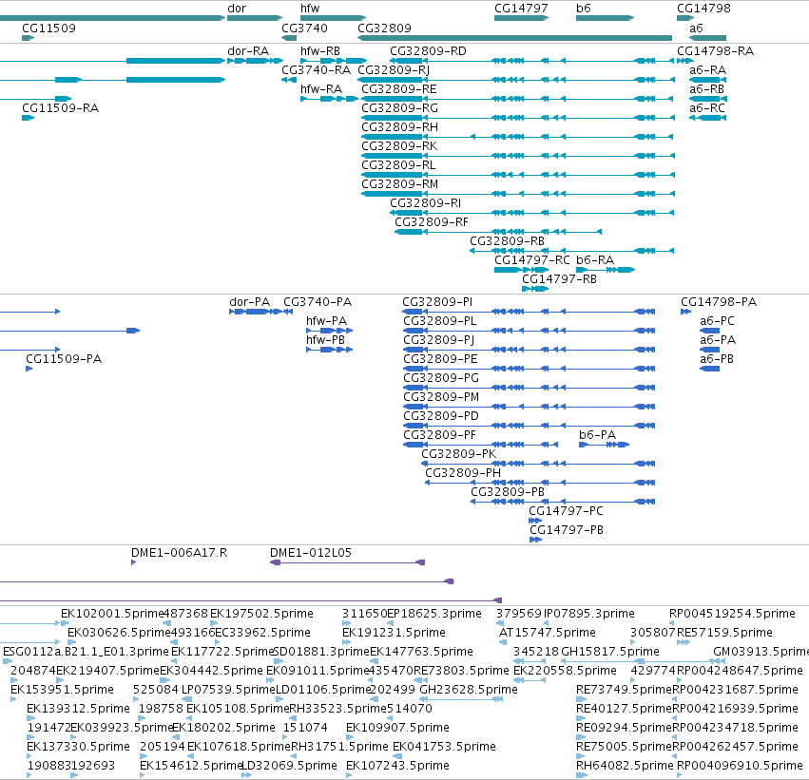Click the CG3740-RA transcript label
This screenshot has width=809, height=780.
[317, 70]
